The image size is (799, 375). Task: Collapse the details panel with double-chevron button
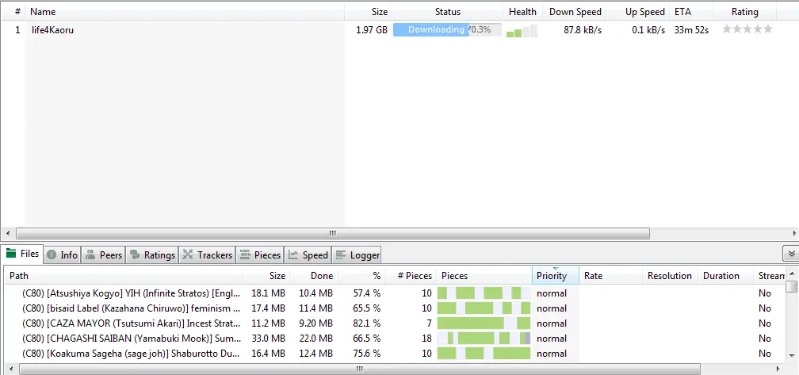791,253
